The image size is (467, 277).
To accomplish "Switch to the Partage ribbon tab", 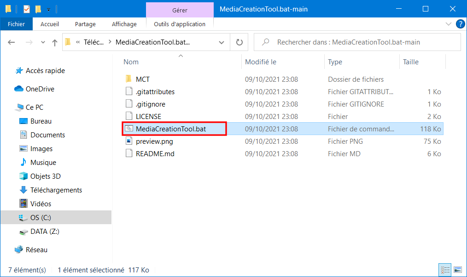I will (x=86, y=24).
